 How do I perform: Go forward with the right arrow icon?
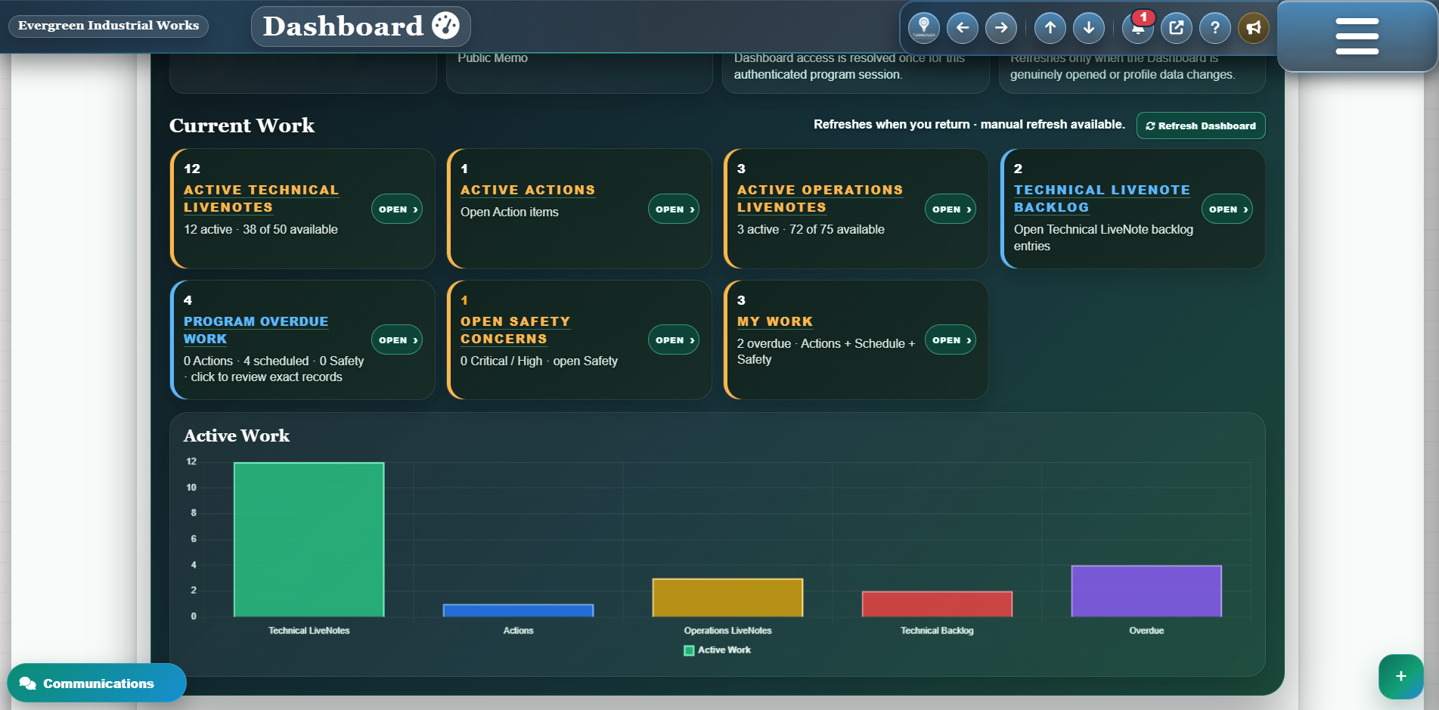pos(1001,28)
